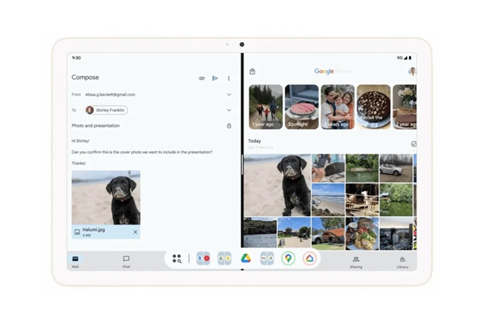Screen dimensions: 478x324
Task: Expand the From address dropdown
Action: [x=229, y=95]
